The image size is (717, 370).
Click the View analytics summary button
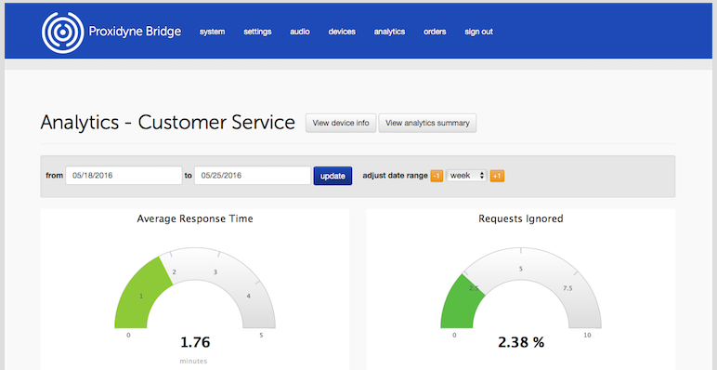(x=427, y=124)
